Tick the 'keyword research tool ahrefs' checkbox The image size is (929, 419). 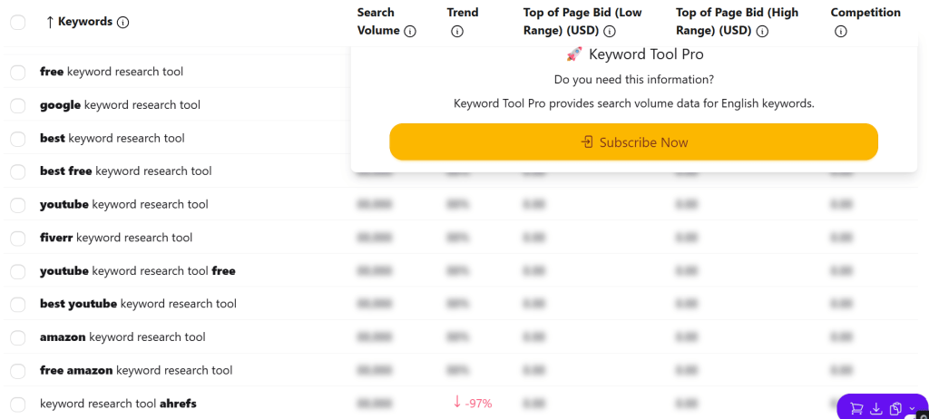18,404
